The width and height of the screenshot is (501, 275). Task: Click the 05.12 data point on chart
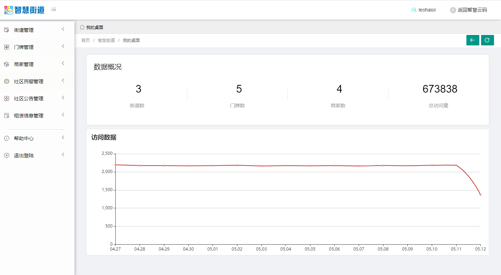pos(480,195)
